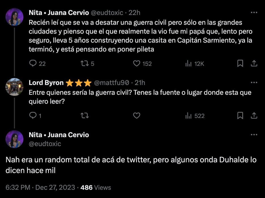Open more options on the final tweet
Screen dimensions: 265x198
[x=254, y=135]
